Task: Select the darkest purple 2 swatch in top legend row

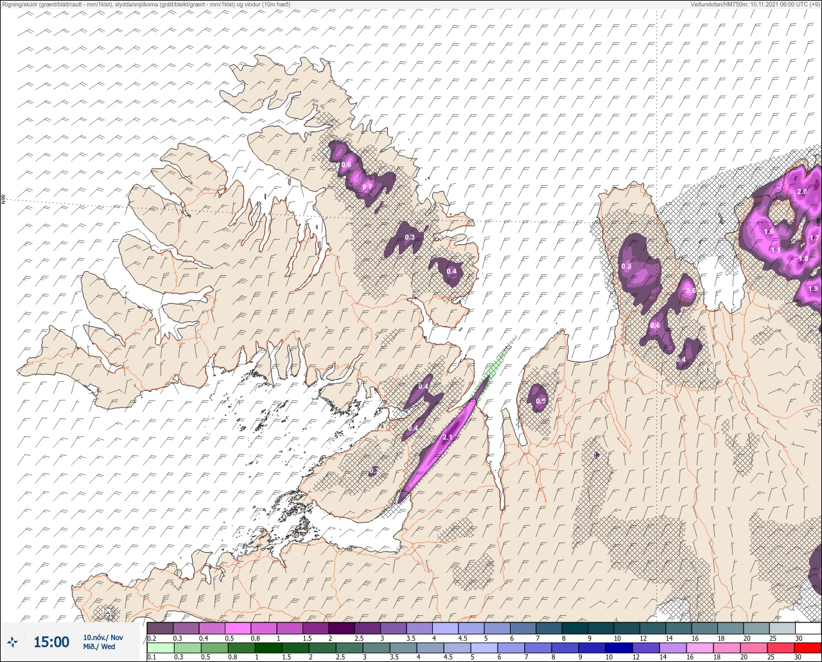Action: [x=341, y=628]
